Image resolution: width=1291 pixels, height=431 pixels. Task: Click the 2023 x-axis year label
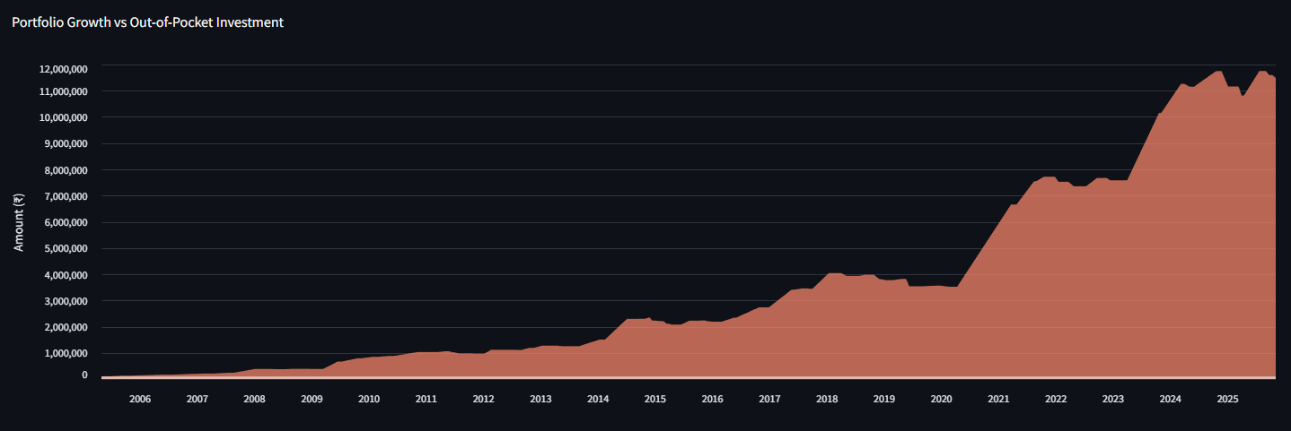pyautogui.click(x=1112, y=400)
